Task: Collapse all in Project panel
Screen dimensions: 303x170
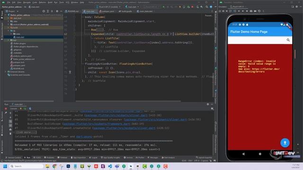Action: point(52,11)
